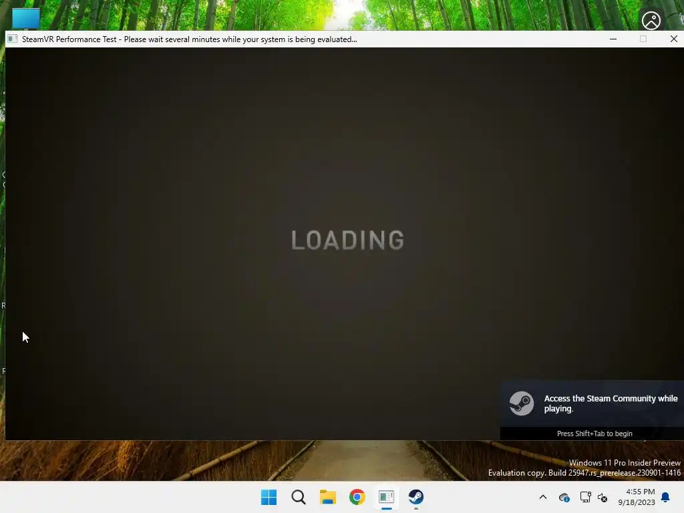The width and height of the screenshot is (684, 513).
Task: Open taskbar Search
Action: [x=299, y=497]
